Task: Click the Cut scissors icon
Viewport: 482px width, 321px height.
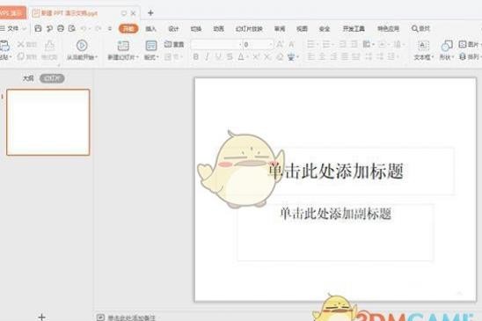Action: pyautogui.click(x=20, y=44)
